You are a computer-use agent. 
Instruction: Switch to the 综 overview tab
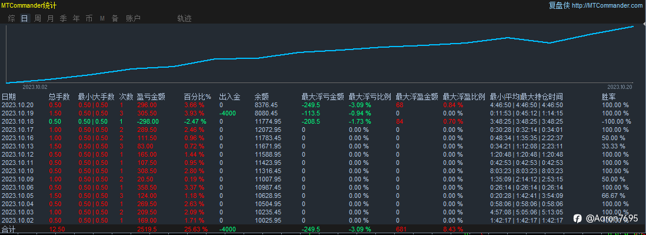(x=12, y=18)
